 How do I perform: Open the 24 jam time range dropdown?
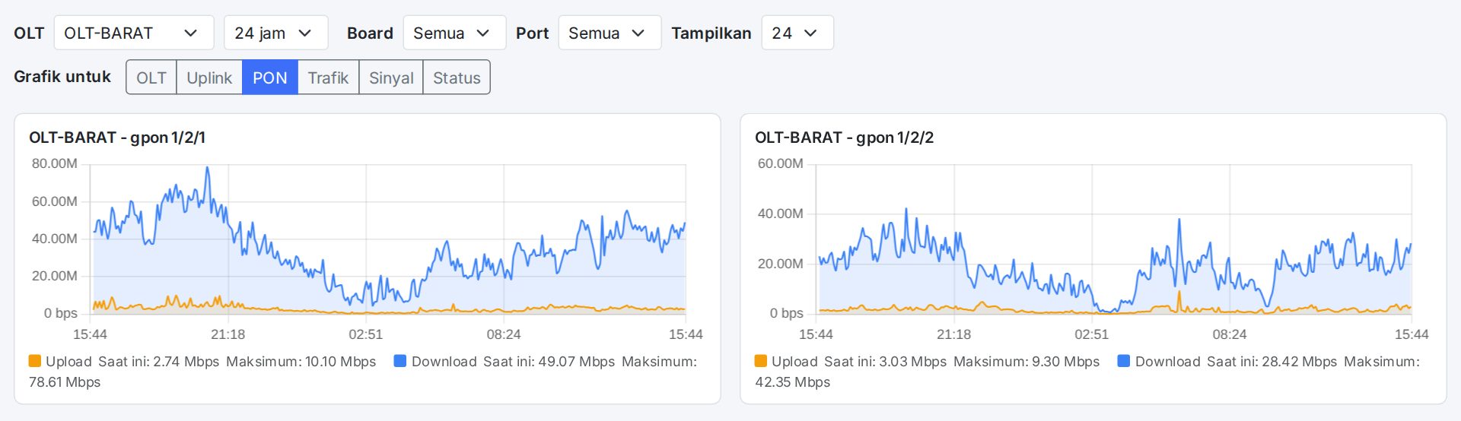pyautogui.click(x=276, y=33)
